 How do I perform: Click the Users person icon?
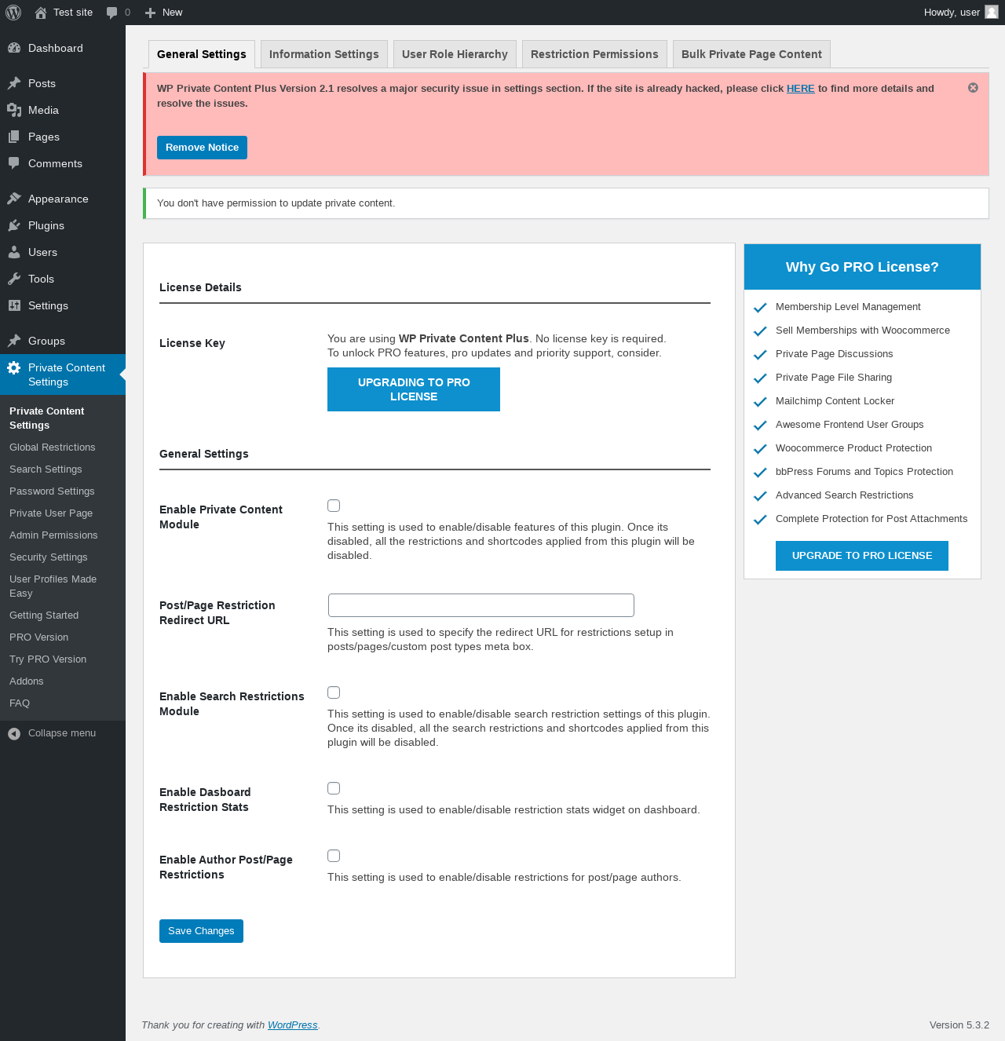[x=14, y=252]
